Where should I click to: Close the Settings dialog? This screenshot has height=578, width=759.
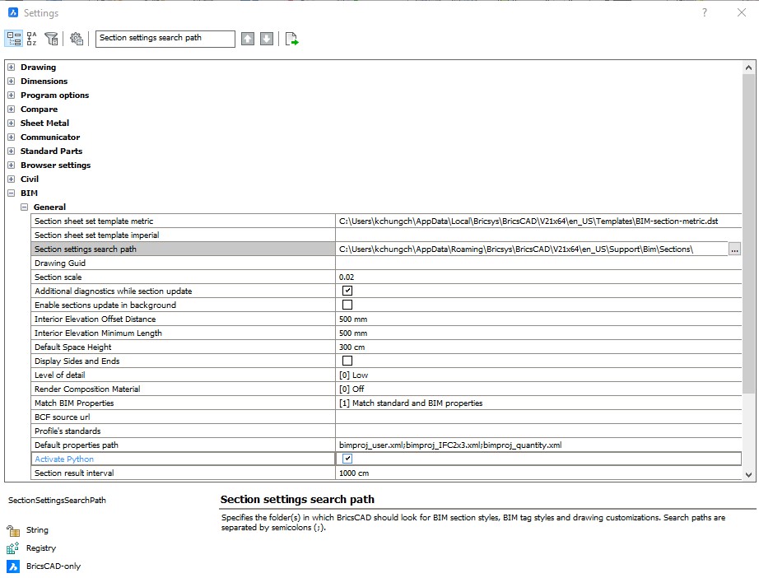(x=742, y=12)
